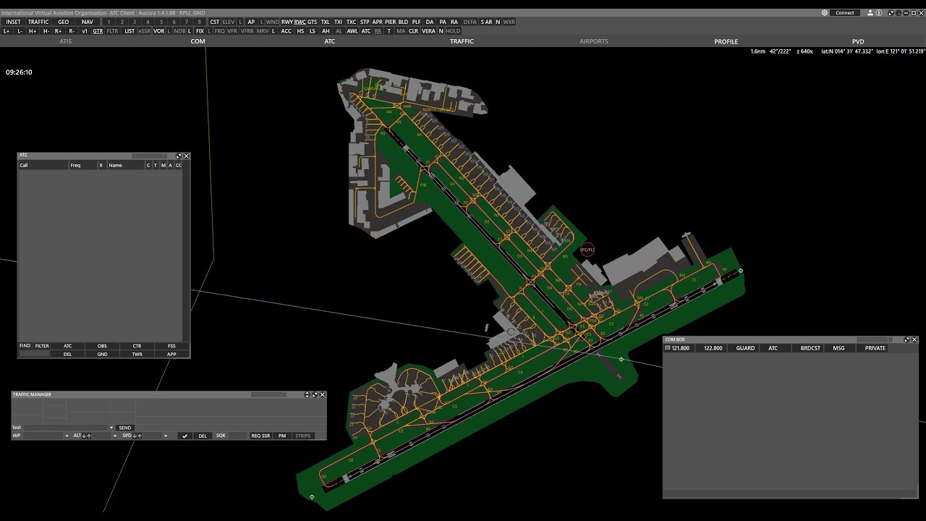Expand the SPD dropdown in Traffic Manager
Image resolution: width=926 pixels, height=521 pixels.
tap(166, 436)
